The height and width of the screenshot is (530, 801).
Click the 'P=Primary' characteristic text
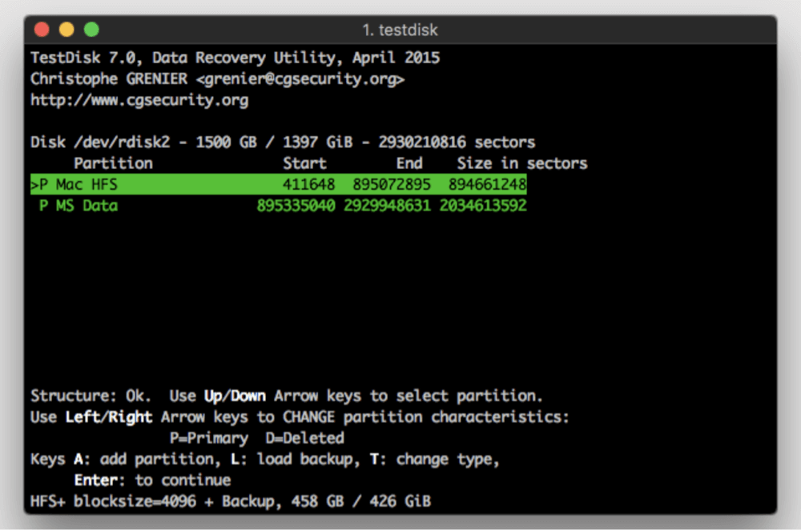(209, 438)
